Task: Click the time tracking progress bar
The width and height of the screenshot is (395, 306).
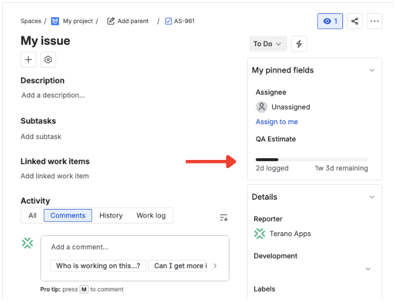Action: click(x=312, y=160)
